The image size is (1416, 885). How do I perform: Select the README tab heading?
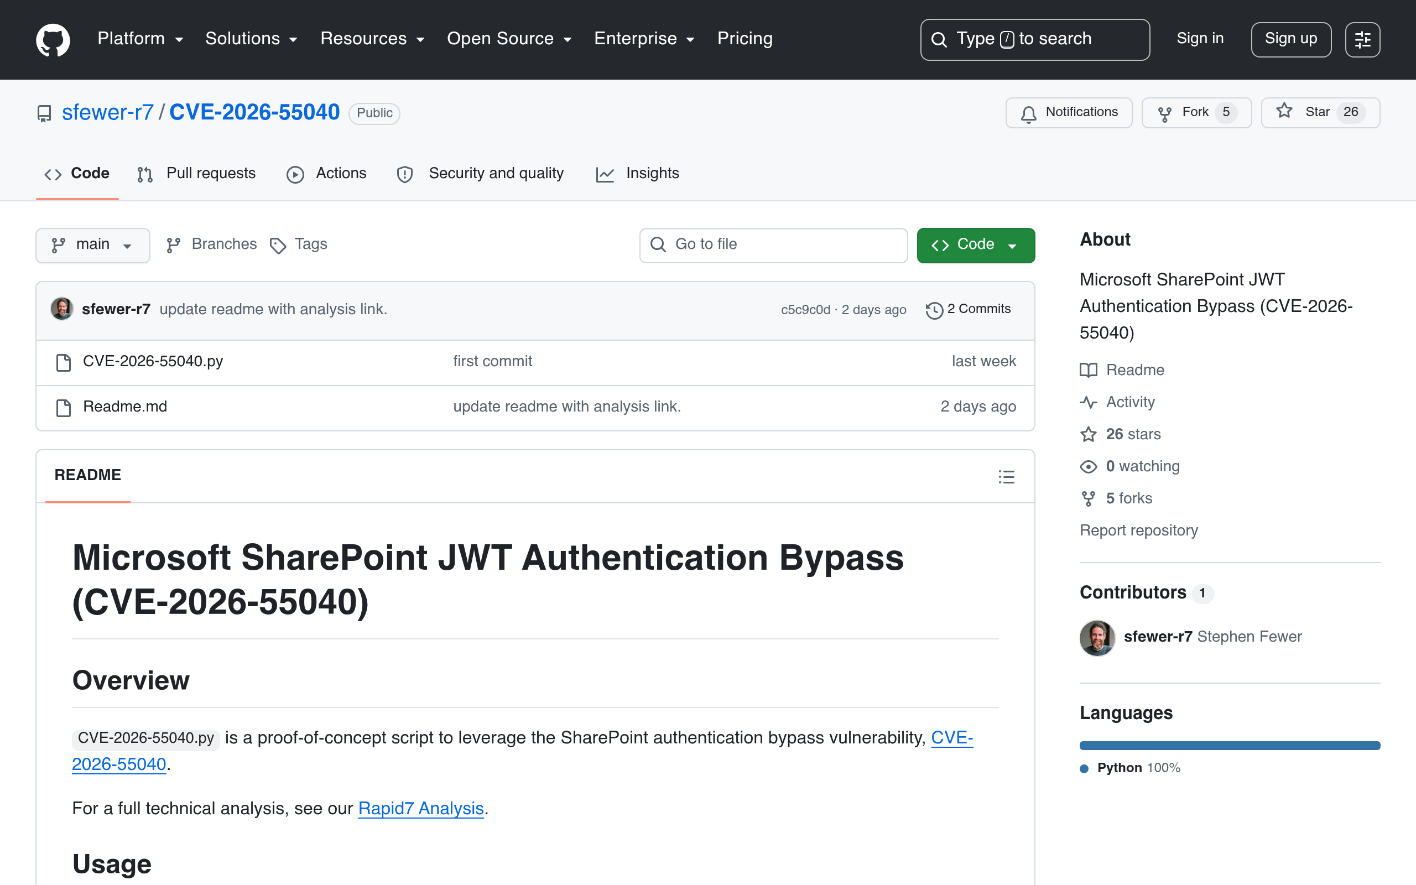click(x=88, y=475)
